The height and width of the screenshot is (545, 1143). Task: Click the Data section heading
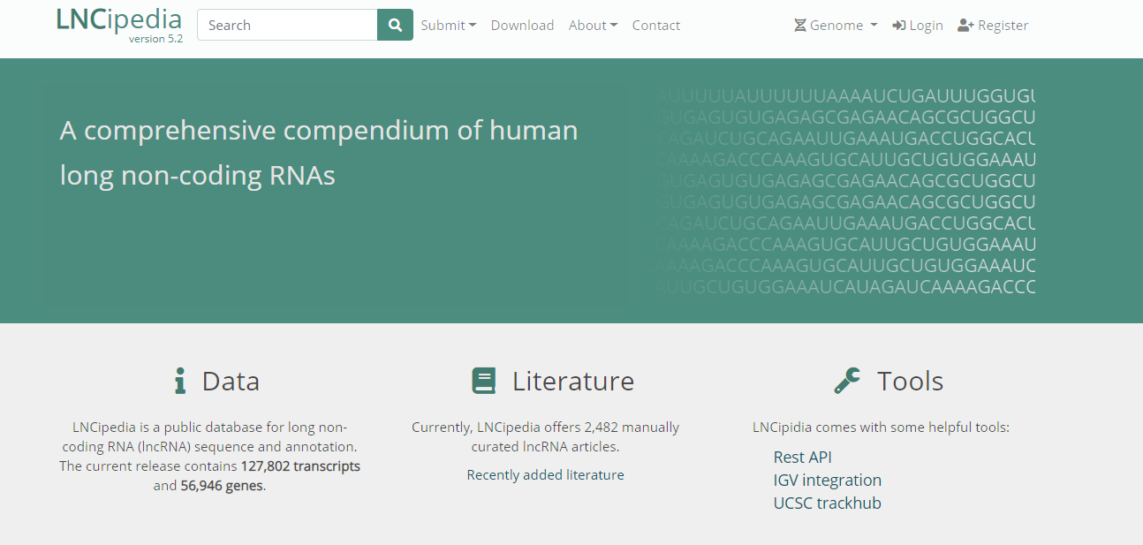231,381
